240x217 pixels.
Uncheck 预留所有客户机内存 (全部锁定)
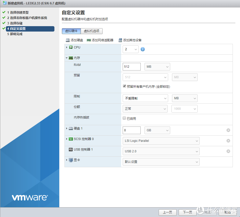coord(124,86)
